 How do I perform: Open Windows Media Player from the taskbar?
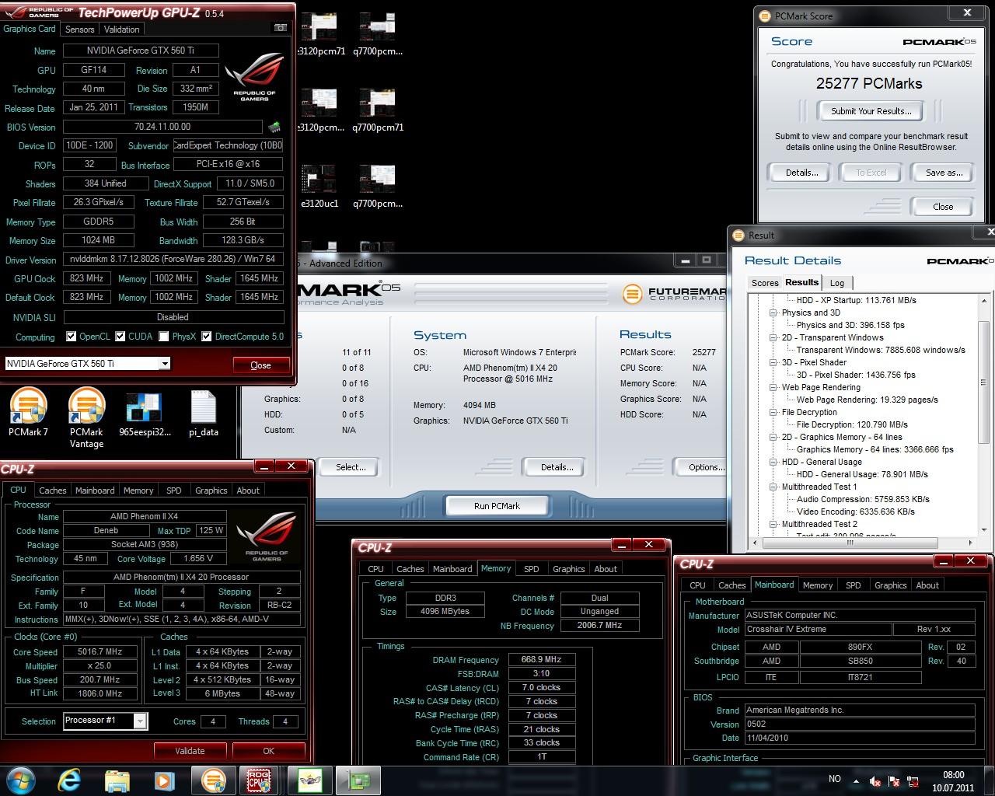164,780
